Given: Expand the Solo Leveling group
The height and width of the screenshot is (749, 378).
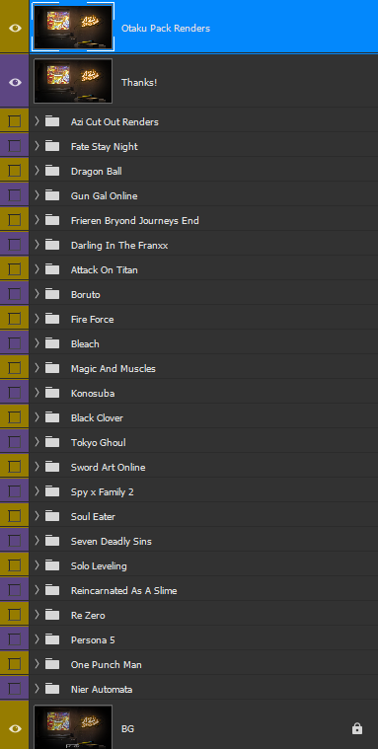Looking at the screenshot, I should point(37,565).
